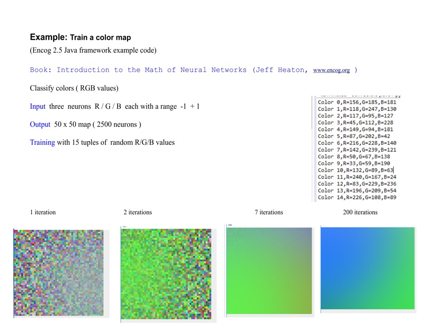Click the 'Example: Train a color map' heading

pos(80,37)
